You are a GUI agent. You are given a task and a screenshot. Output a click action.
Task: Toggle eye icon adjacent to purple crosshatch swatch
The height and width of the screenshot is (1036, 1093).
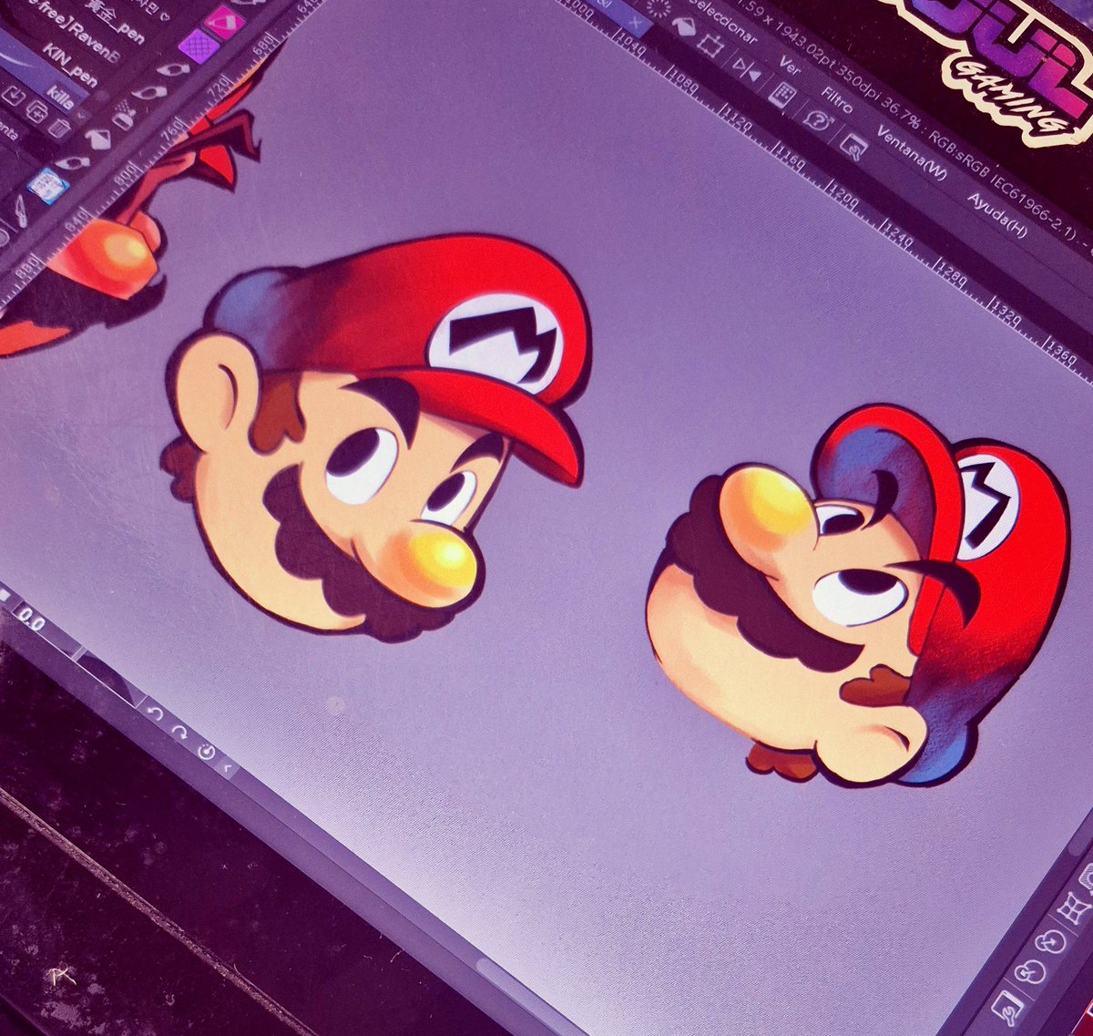point(173,68)
